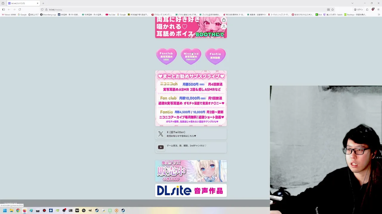
Task: Open the Fantia heart button
Action: coord(215,56)
